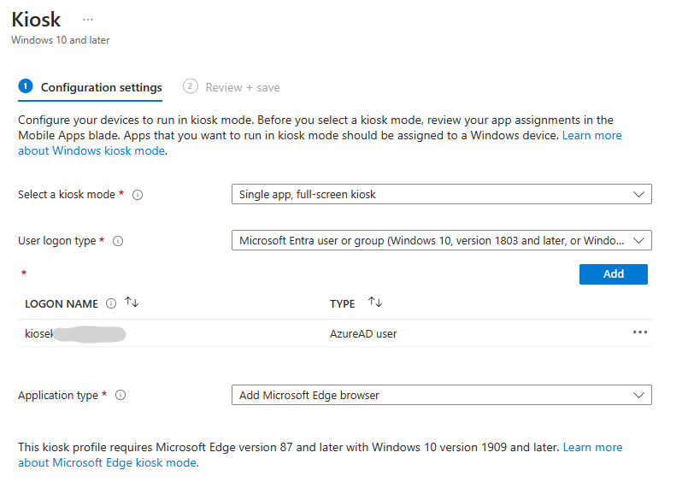
Task: Open the more options menu for kiosk user row
Action: (639, 332)
